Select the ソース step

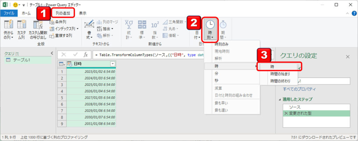pyautogui.click(x=316, y=107)
